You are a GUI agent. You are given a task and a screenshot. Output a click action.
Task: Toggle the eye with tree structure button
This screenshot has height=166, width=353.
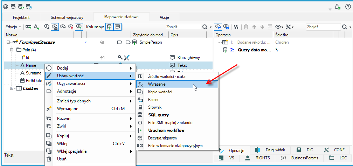pos(218,27)
